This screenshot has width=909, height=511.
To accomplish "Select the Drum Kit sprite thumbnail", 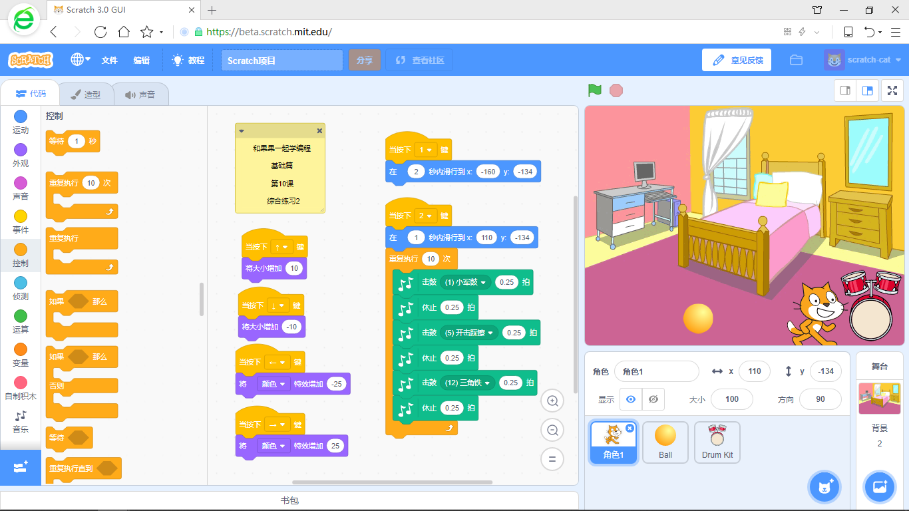I will point(717,442).
